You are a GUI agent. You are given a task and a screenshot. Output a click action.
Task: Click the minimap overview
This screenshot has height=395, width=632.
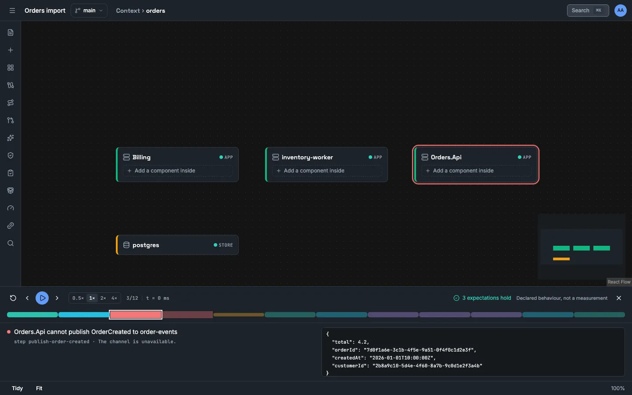pyautogui.click(x=582, y=247)
